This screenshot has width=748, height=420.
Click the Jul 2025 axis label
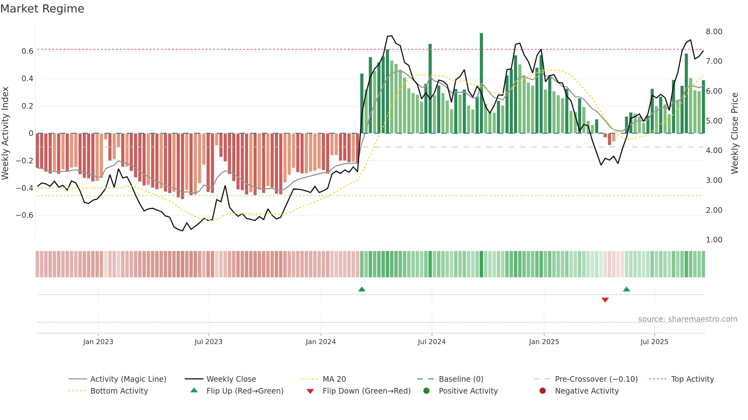654,342
